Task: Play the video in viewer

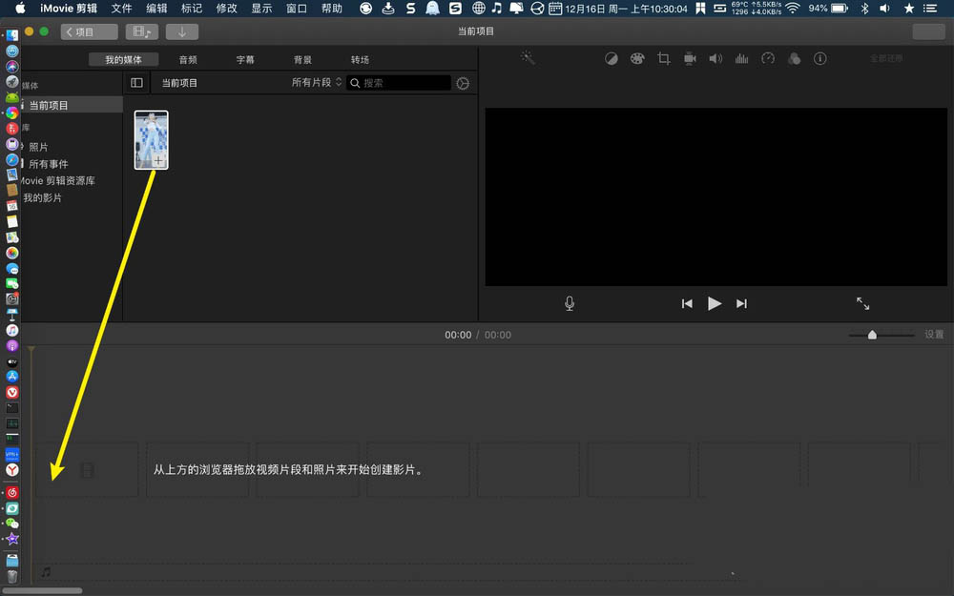Action: [715, 303]
